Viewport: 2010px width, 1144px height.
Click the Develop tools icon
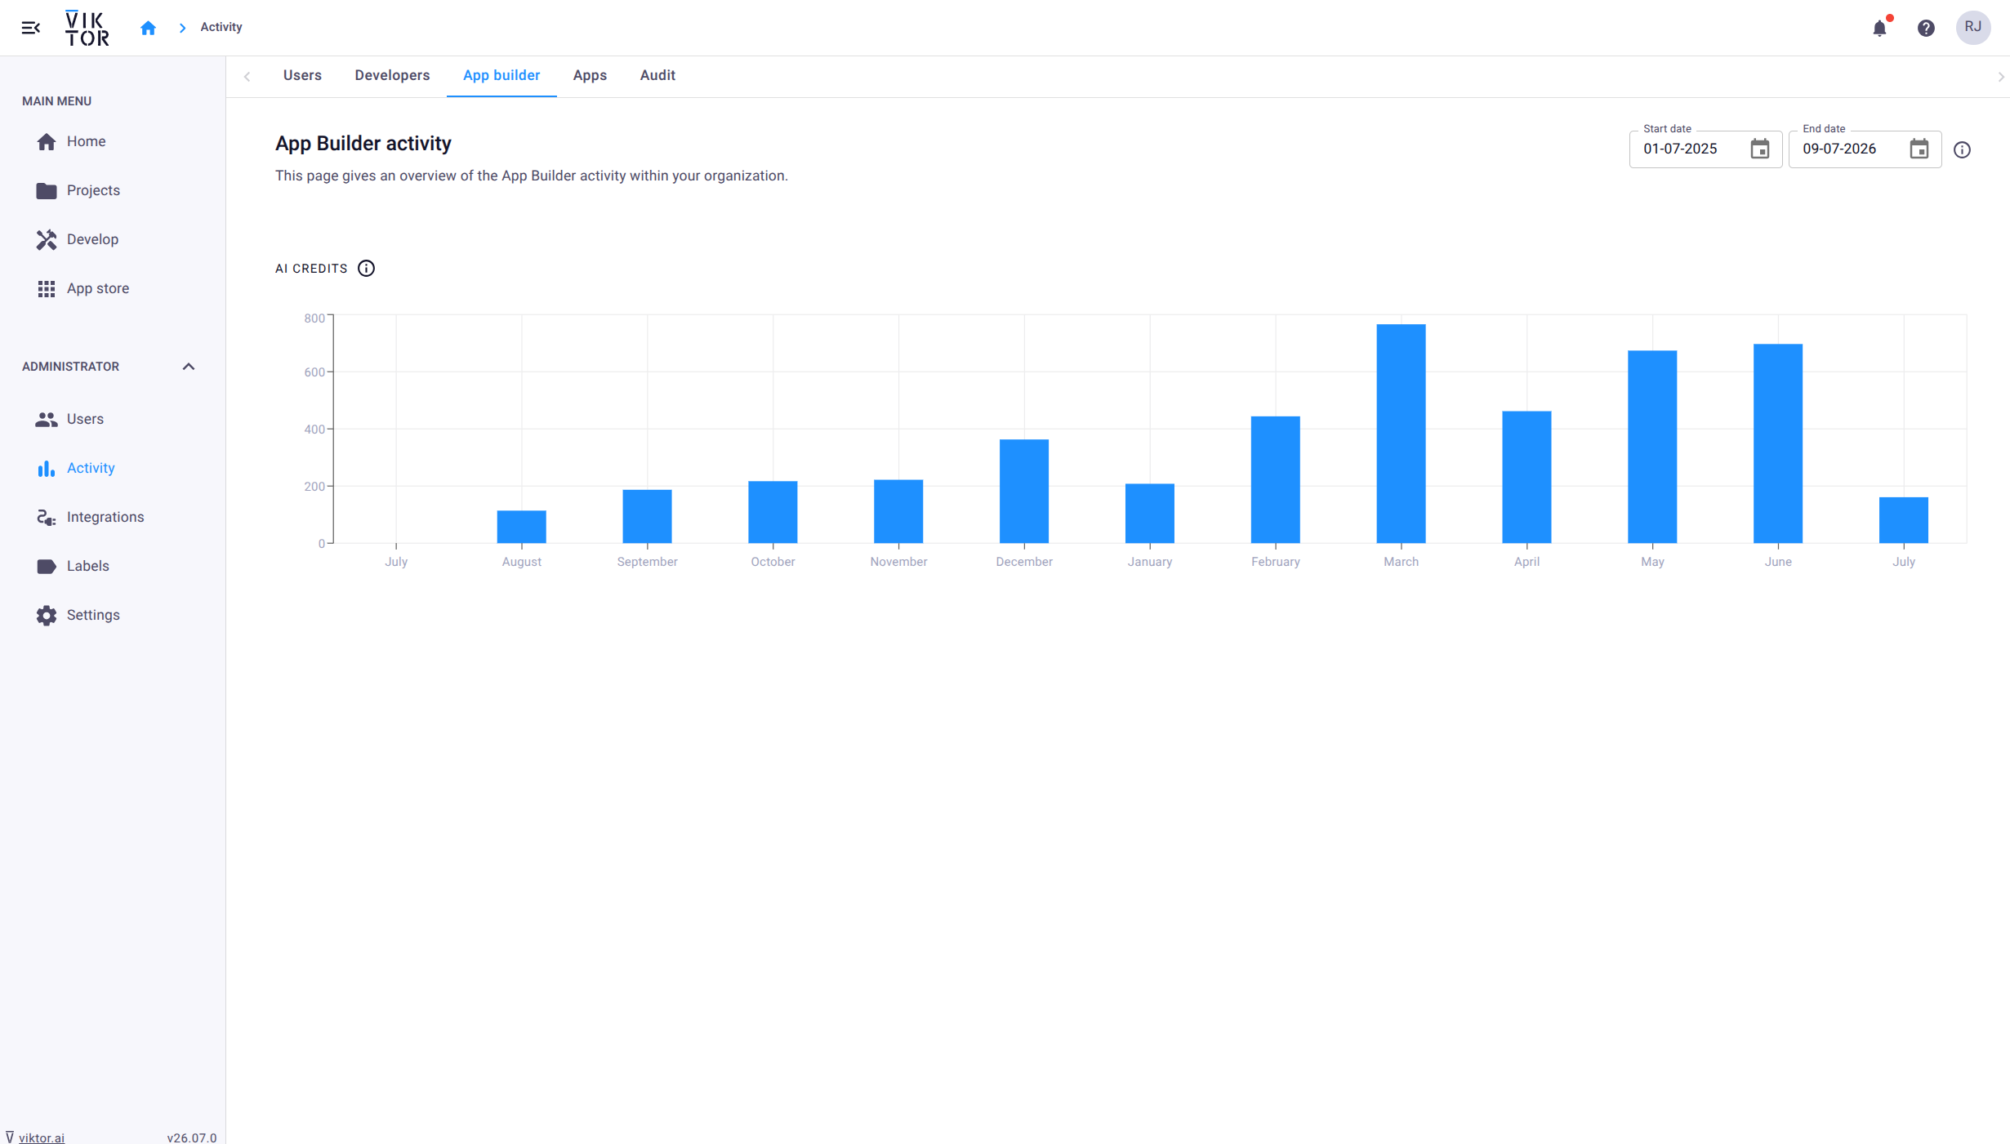(x=47, y=239)
